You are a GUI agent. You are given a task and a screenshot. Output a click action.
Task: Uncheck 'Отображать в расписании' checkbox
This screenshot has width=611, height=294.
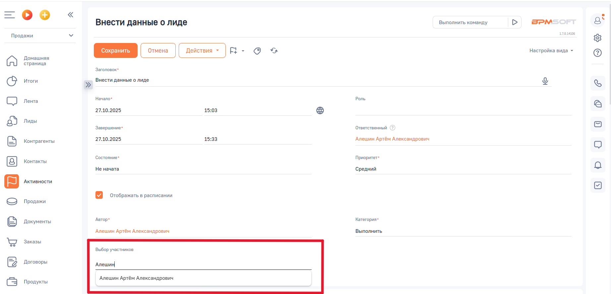99,195
